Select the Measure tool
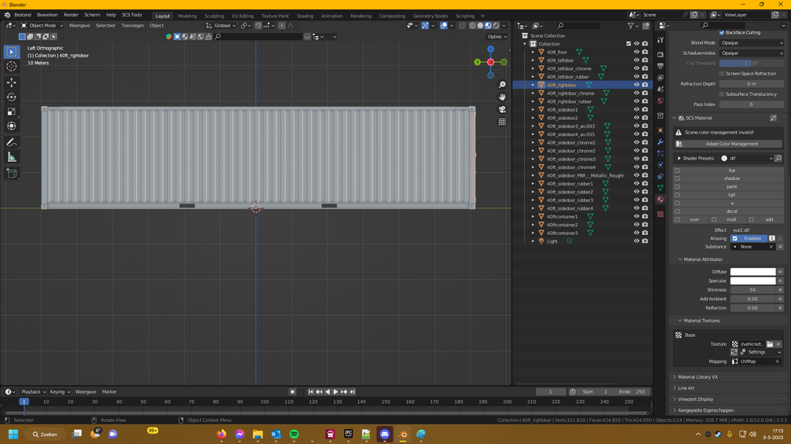791x444 pixels. click(x=12, y=158)
